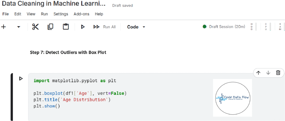Open the File menu
This screenshot has height=121, width=285.
pos(6,14)
